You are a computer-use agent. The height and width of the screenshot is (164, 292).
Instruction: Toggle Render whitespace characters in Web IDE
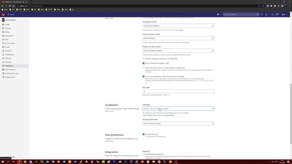(143, 59)
